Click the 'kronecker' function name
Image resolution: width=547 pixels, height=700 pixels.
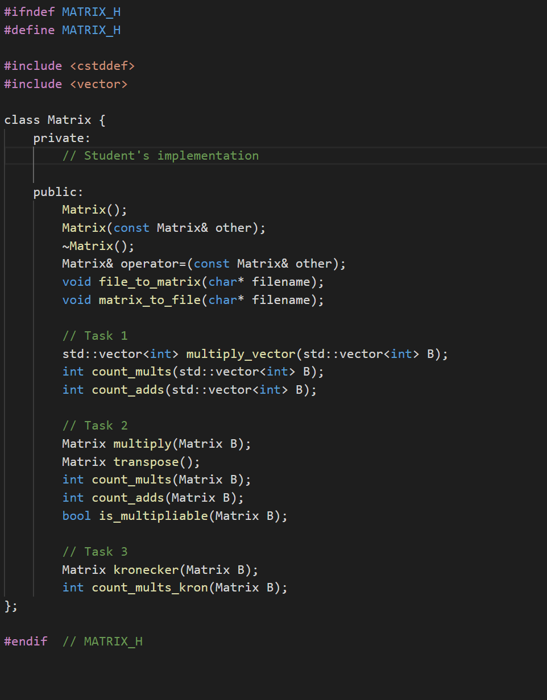pyautogui.click(x=146, y=570)
